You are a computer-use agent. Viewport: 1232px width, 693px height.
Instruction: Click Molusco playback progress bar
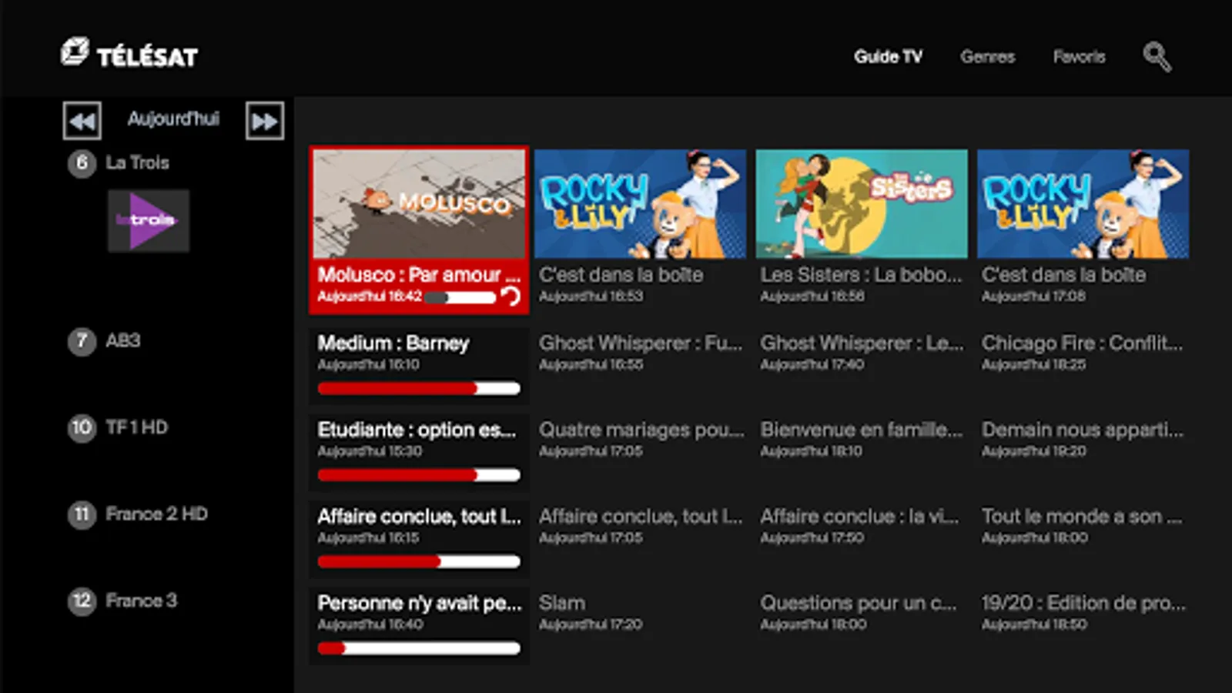[x=460, y=297]
